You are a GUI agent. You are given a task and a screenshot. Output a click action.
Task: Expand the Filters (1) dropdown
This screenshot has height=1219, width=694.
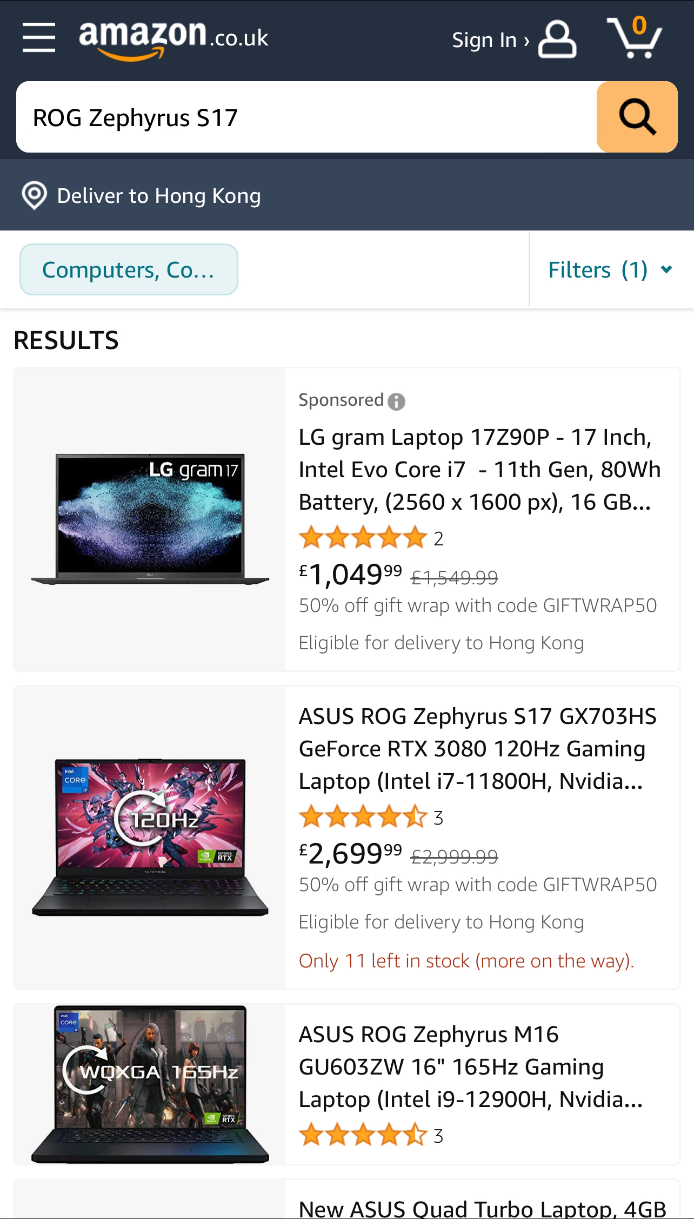pos(610,269)
